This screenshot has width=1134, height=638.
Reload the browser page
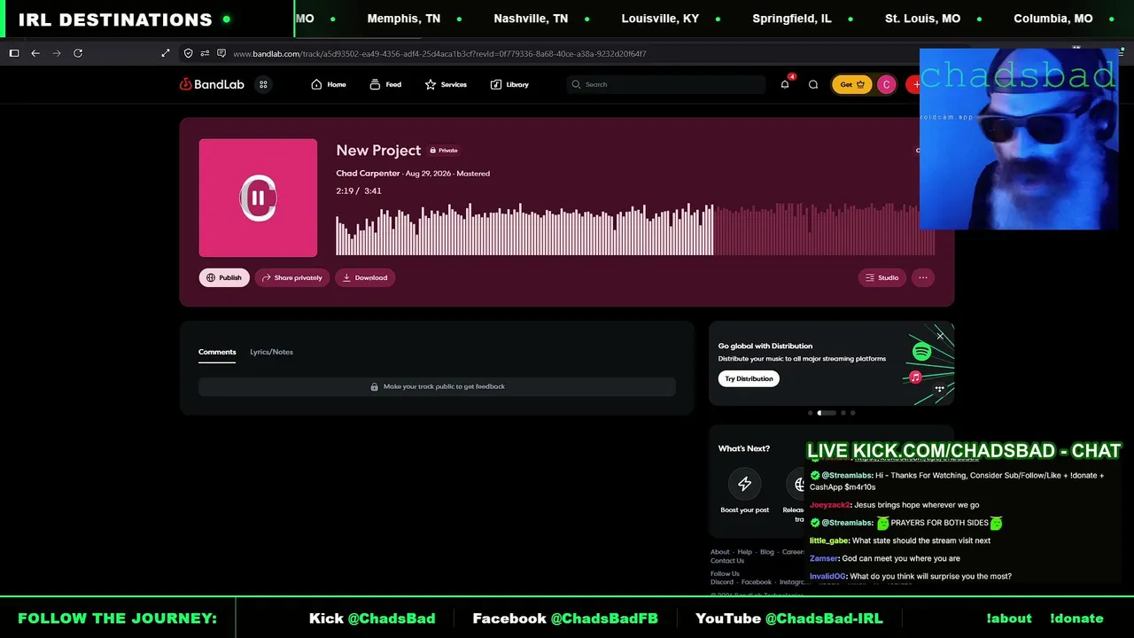click(78, 53)
